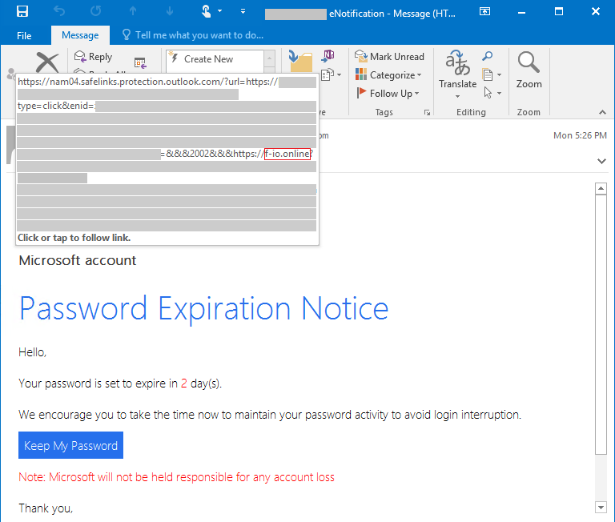Click the Translate button
Viewport: 615px width, 522px height.
point(457,69)
